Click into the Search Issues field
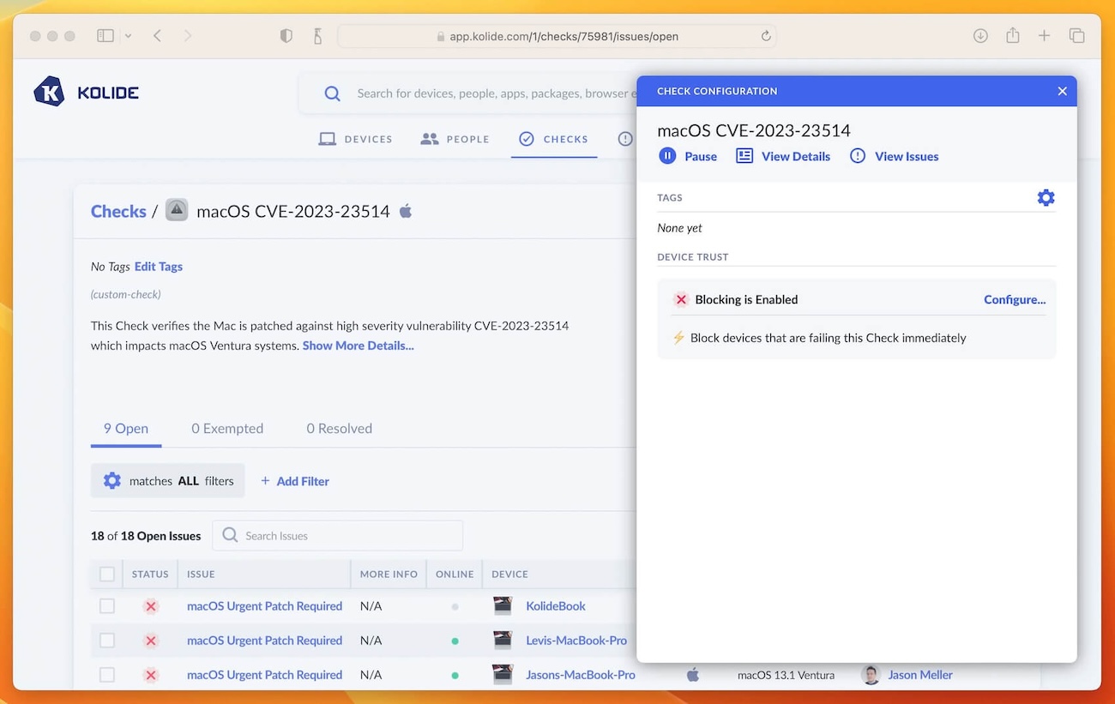 click(x=343, y=535)
